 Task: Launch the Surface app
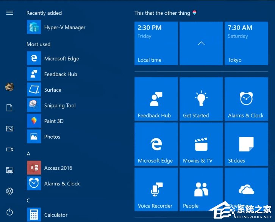(x=44, y=90)
